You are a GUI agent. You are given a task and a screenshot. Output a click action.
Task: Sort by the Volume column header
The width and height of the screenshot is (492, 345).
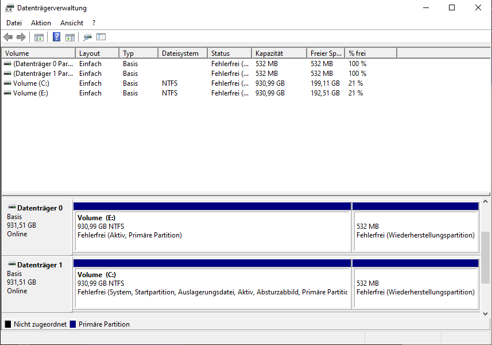click(x=38, y=53)
